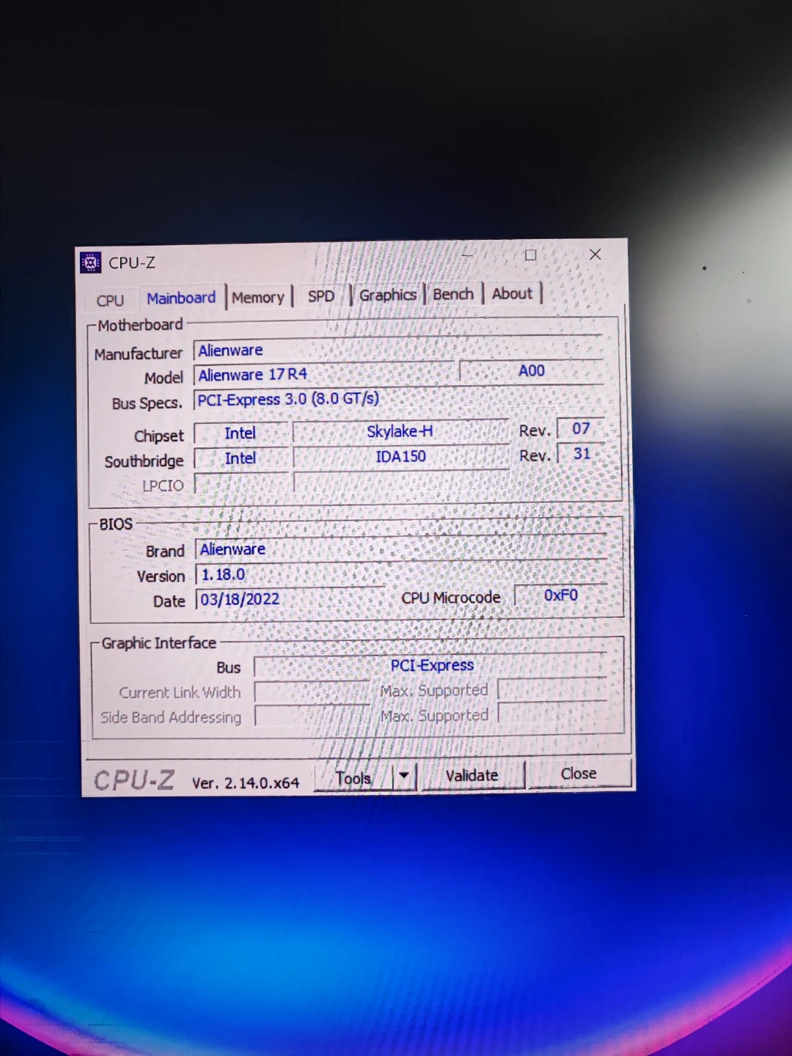Click the Validate button
The height and width of the screenshot is (1056, 792).
[x=472, y=775]
